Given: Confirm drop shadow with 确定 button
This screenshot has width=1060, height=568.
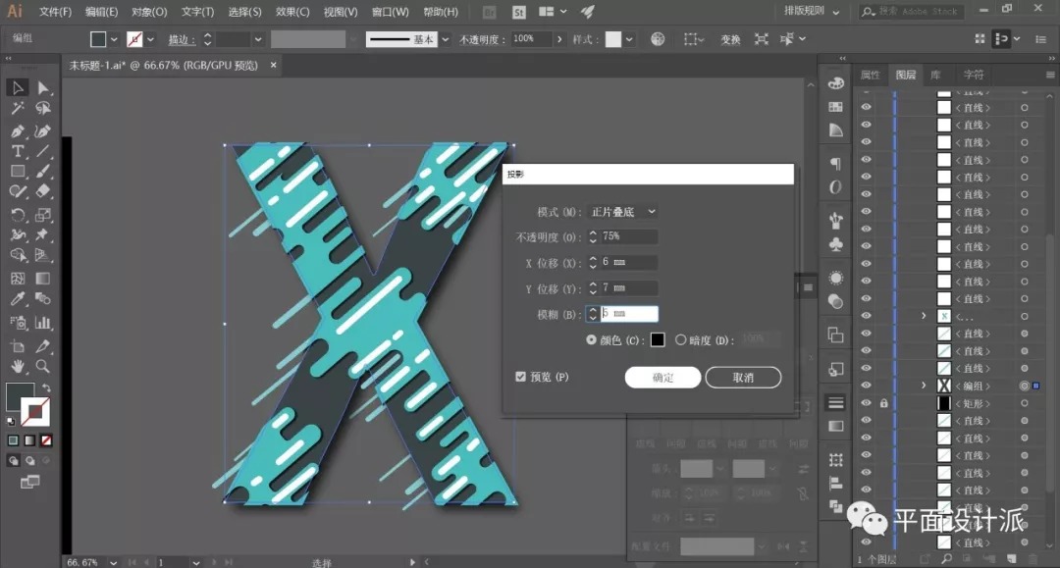Looking at the screenshot, I should [x=662, y=377].
